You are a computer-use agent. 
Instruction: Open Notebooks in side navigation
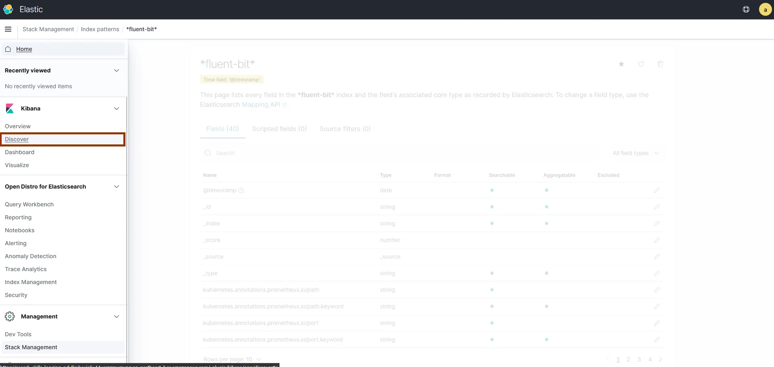(19, 230)
